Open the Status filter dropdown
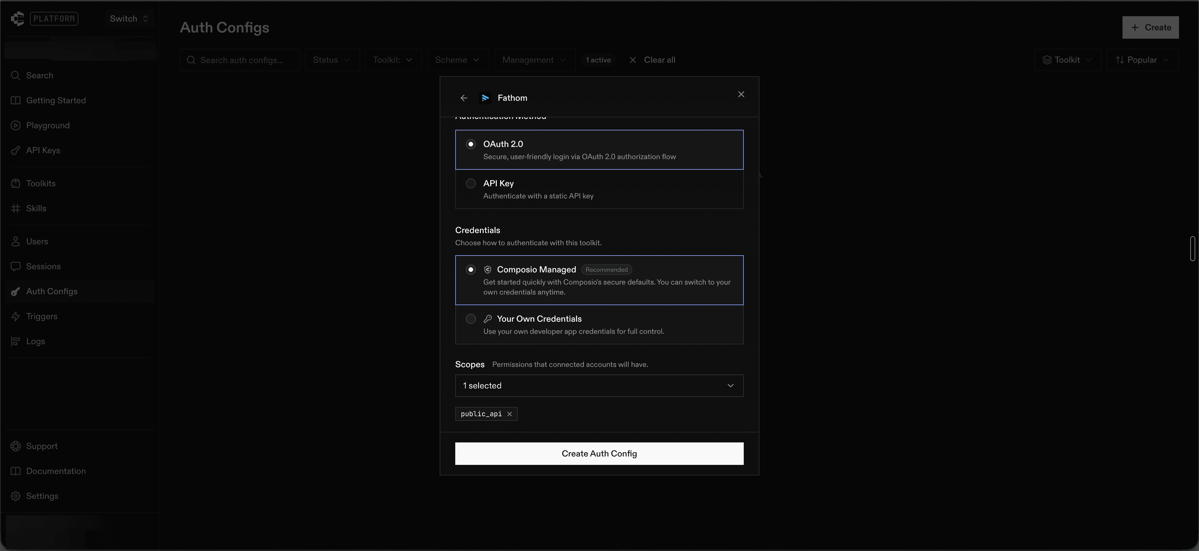The width and height of the screenshot is (1199, 551). coord(332,60)
